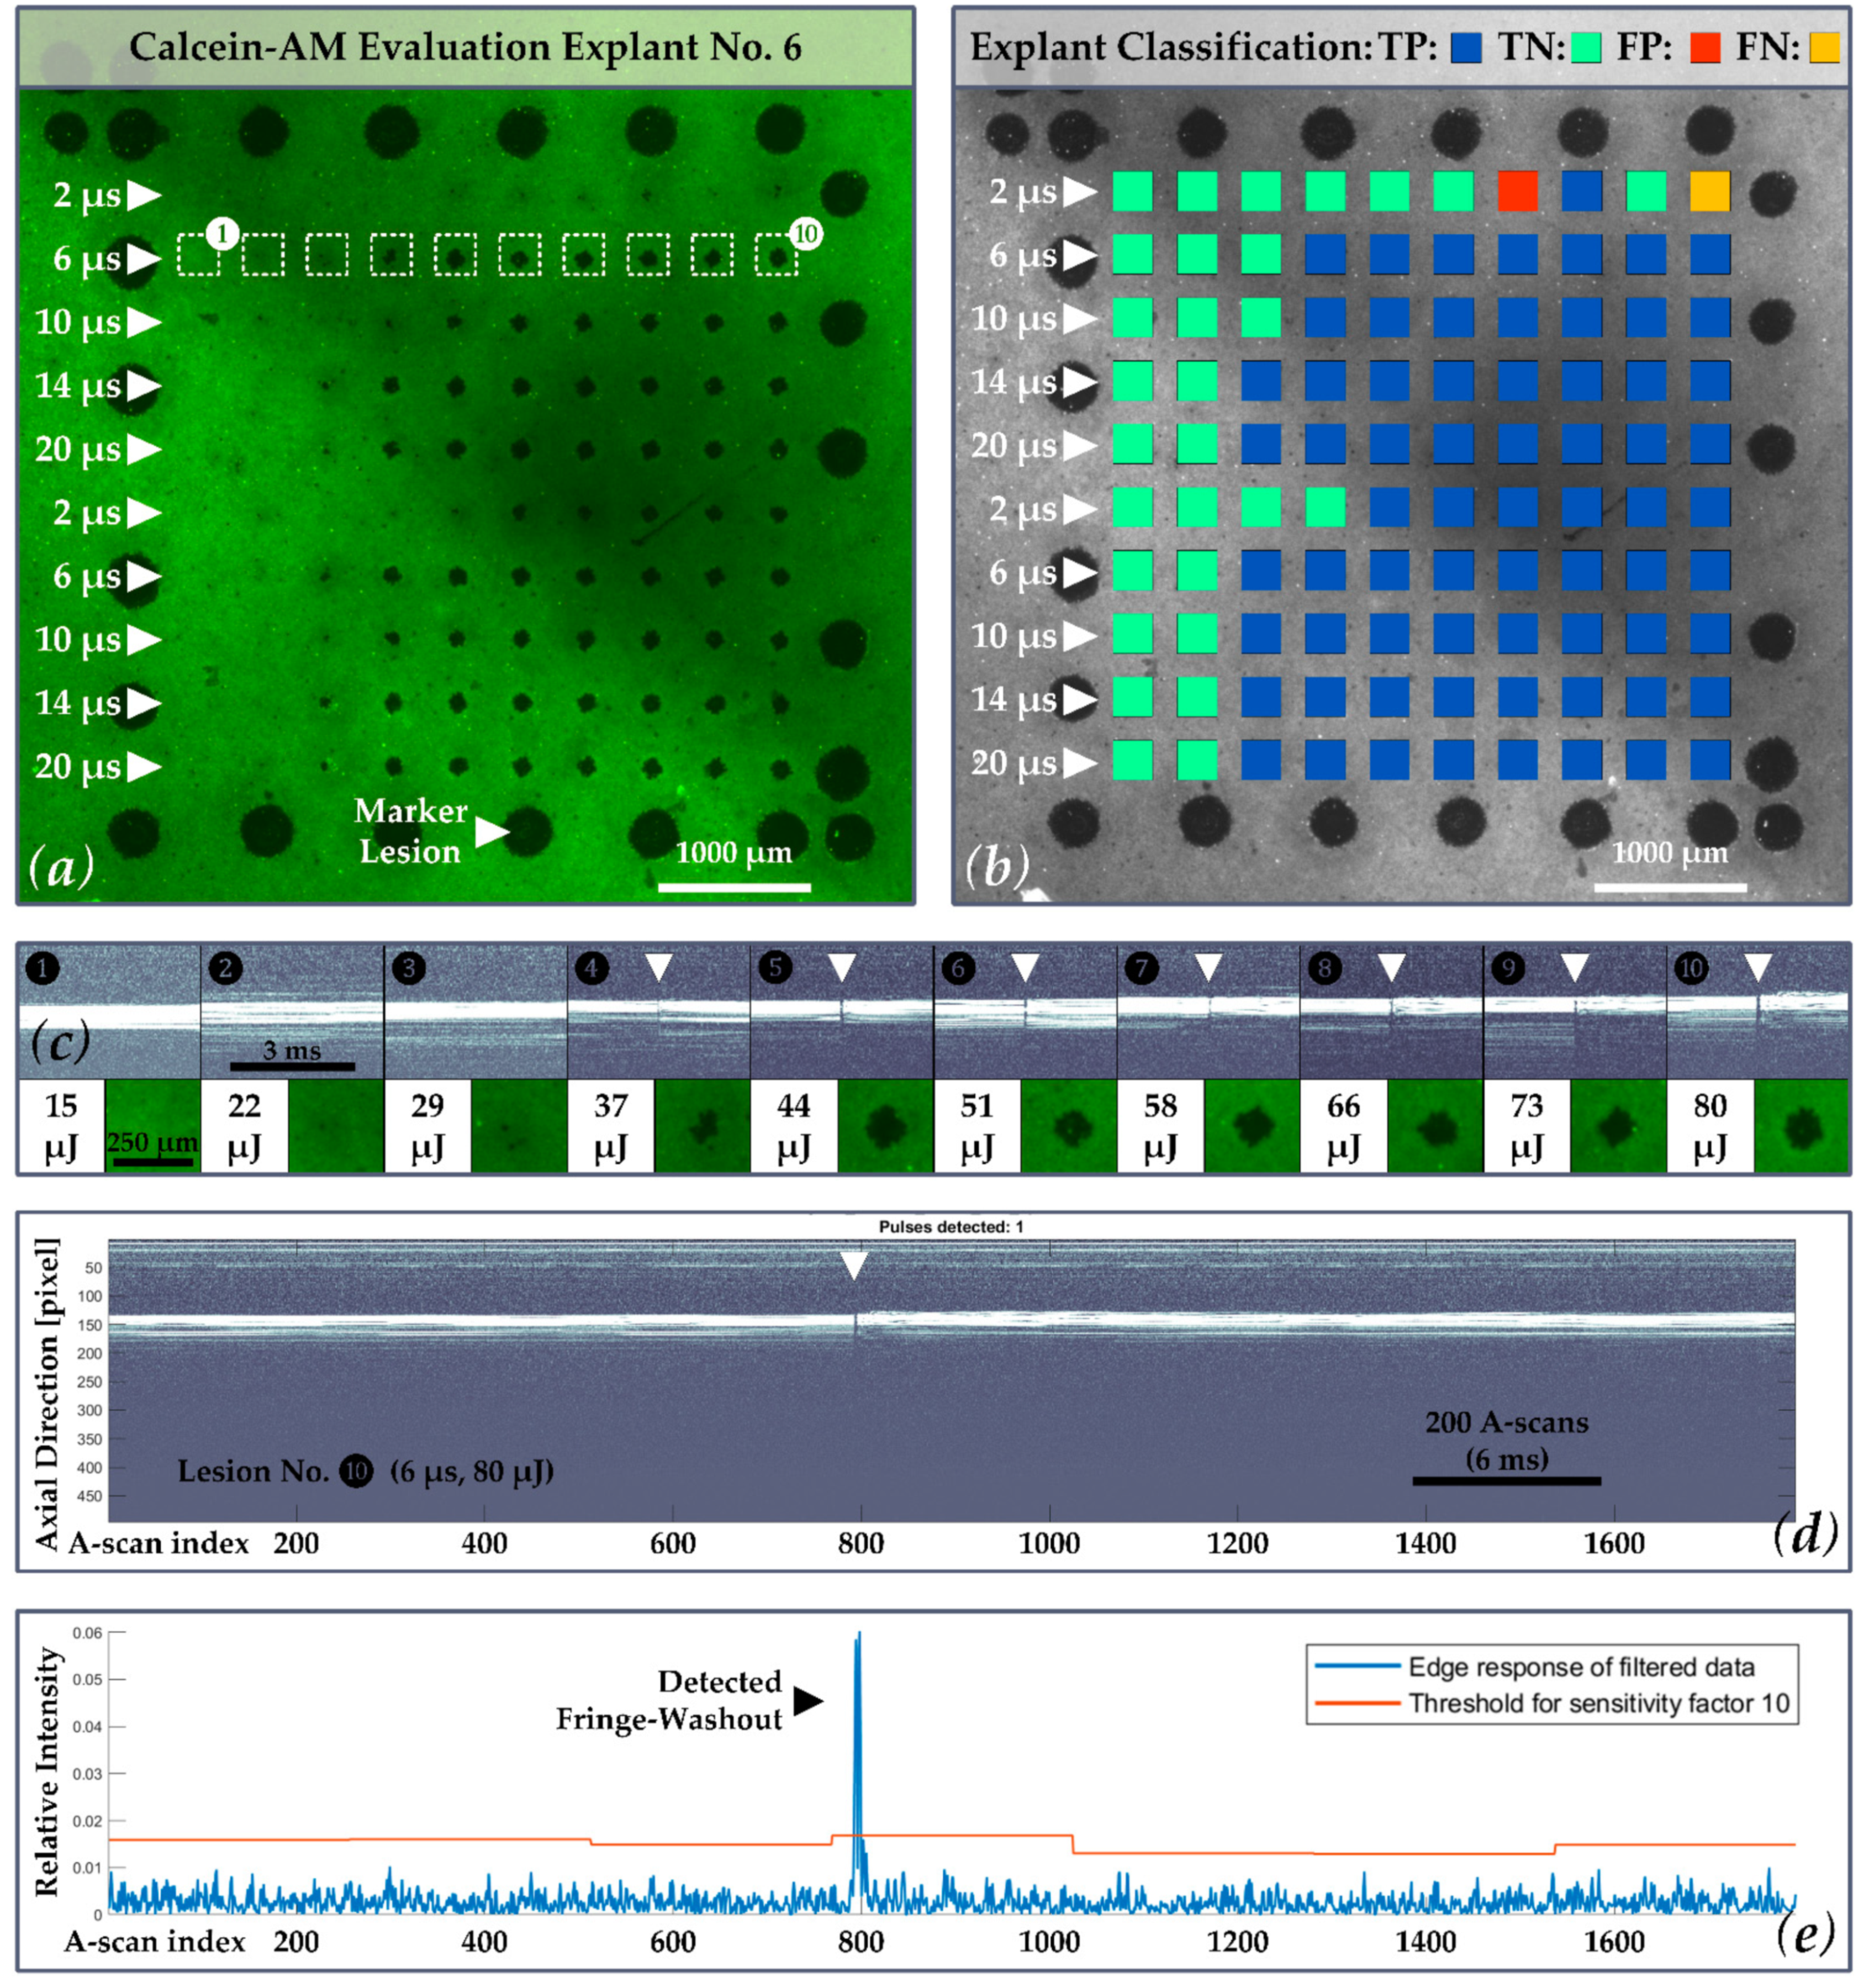Click the cyan TN legend swatch
The width and height of the screenshot is (1869, 1988).
point(1585,48)
